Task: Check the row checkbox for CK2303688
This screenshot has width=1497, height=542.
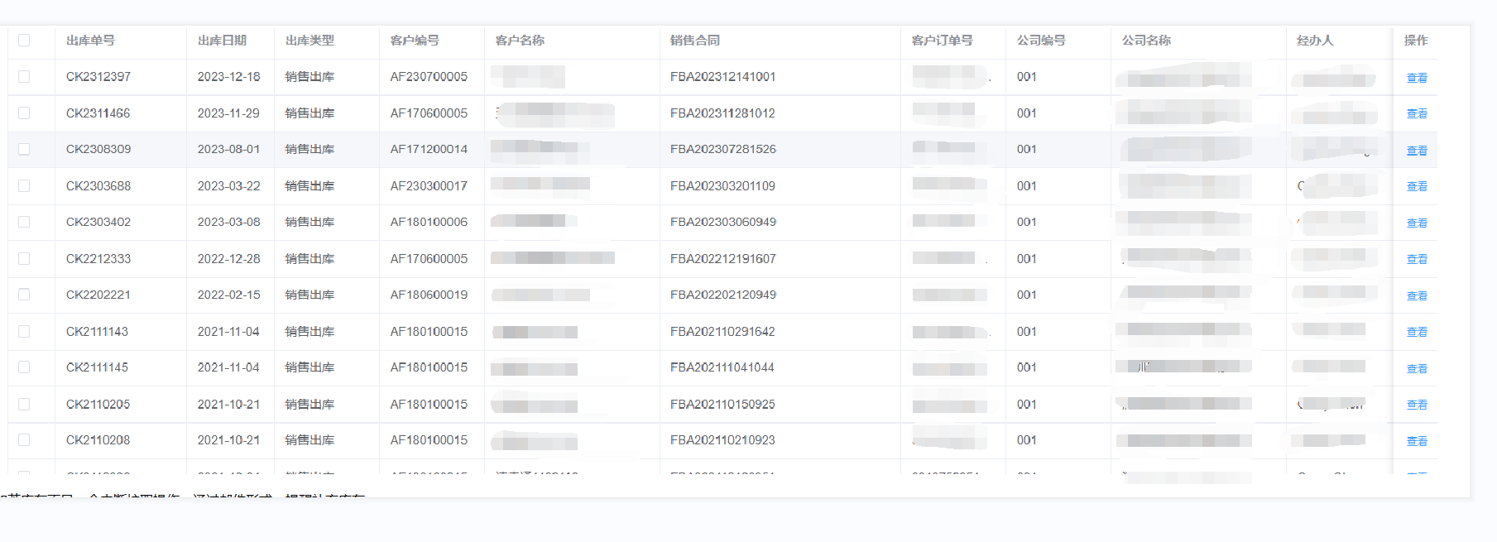Action: (24, 185)
